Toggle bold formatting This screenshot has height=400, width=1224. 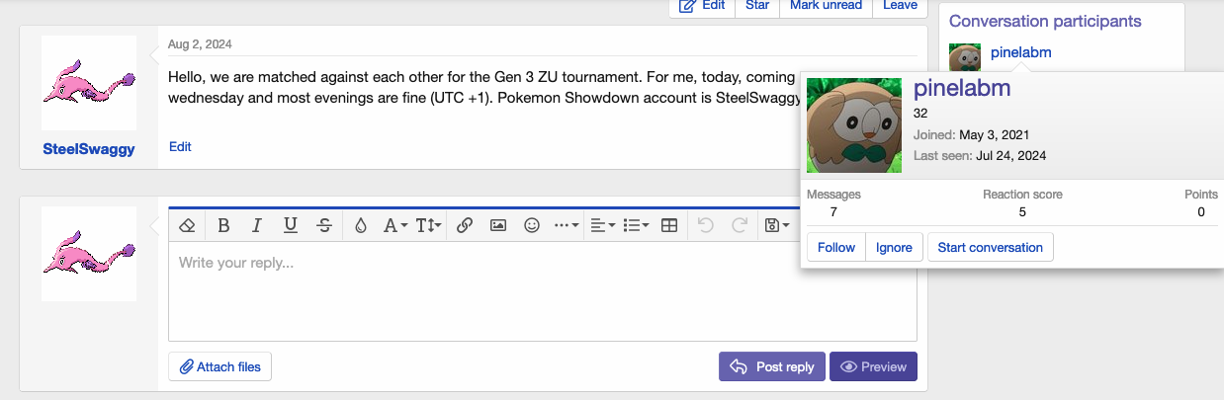(223, 225)
